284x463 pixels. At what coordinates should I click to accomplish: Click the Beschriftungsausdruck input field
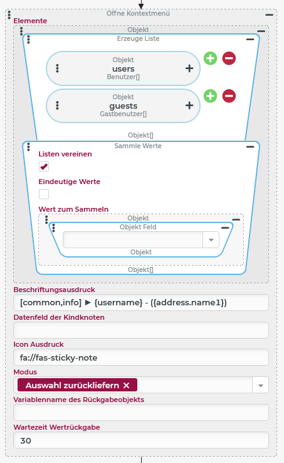(x=141, y=302)
